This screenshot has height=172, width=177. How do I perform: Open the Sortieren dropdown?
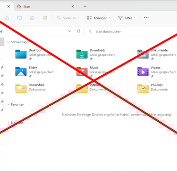(68, 18)
